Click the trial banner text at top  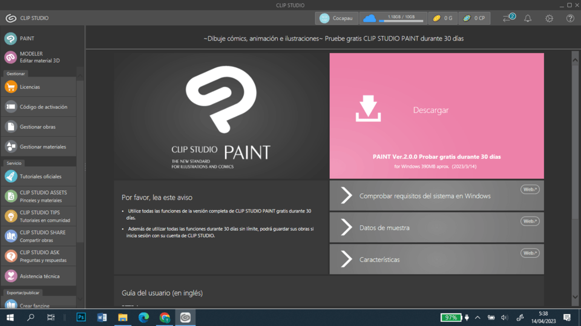333,39
